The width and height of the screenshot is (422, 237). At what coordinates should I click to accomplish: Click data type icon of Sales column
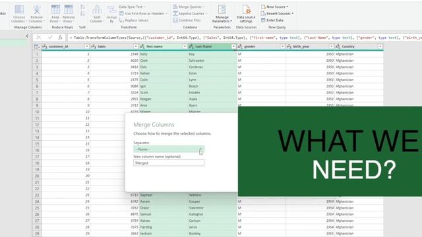94,47
